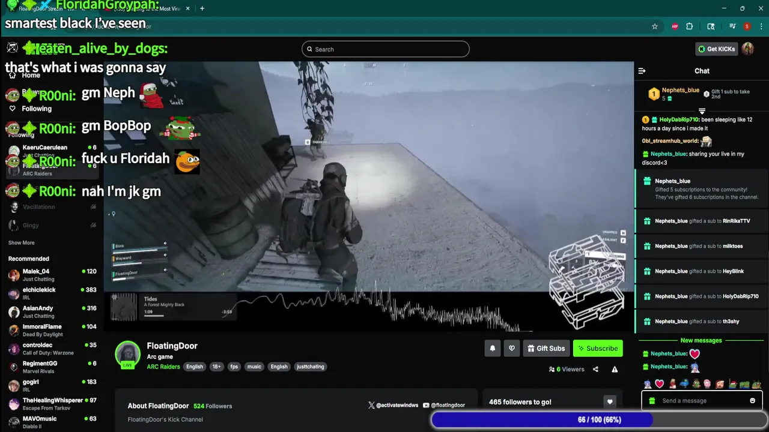
Task: Focus the Kick search box
Action: click(x=386, y=49)
